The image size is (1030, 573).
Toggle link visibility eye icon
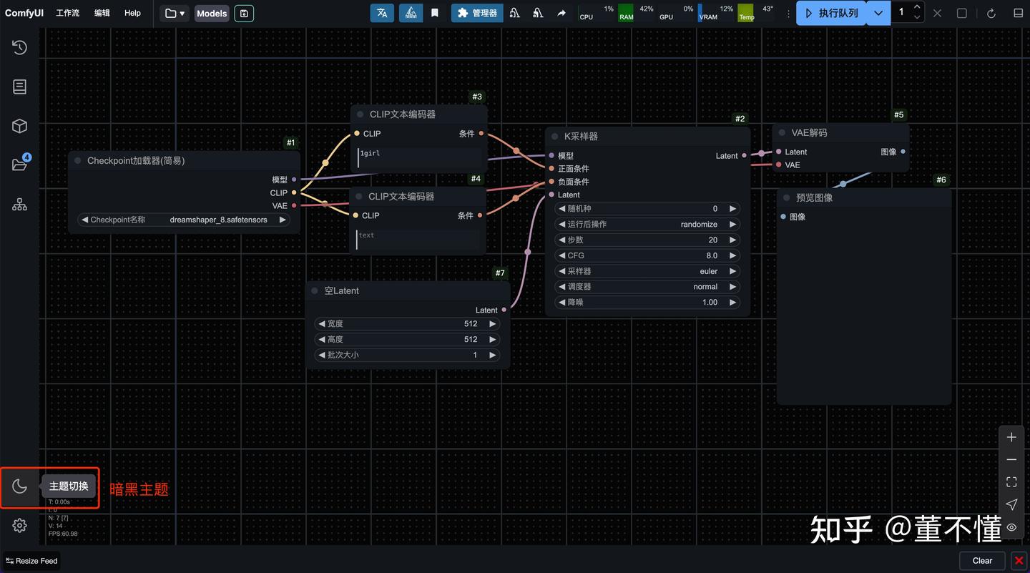point(1011,527)
